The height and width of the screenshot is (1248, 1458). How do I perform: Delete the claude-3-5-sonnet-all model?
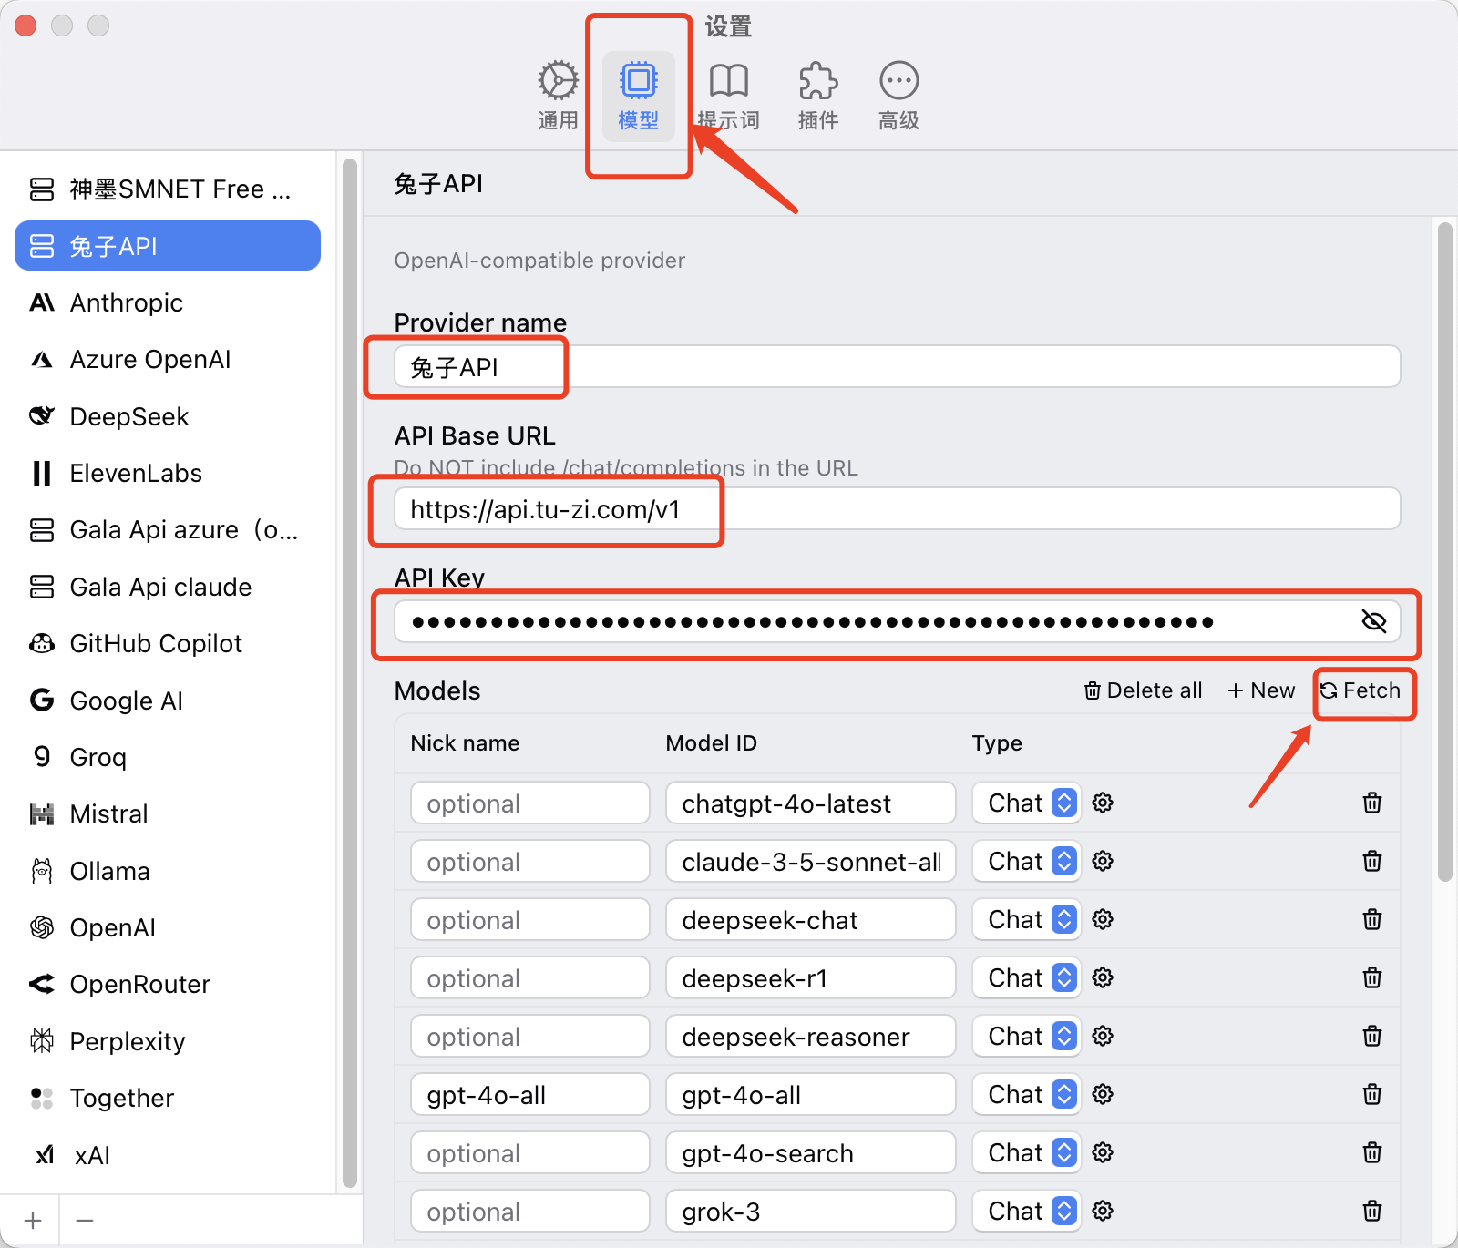click(x=1372, y=861)
